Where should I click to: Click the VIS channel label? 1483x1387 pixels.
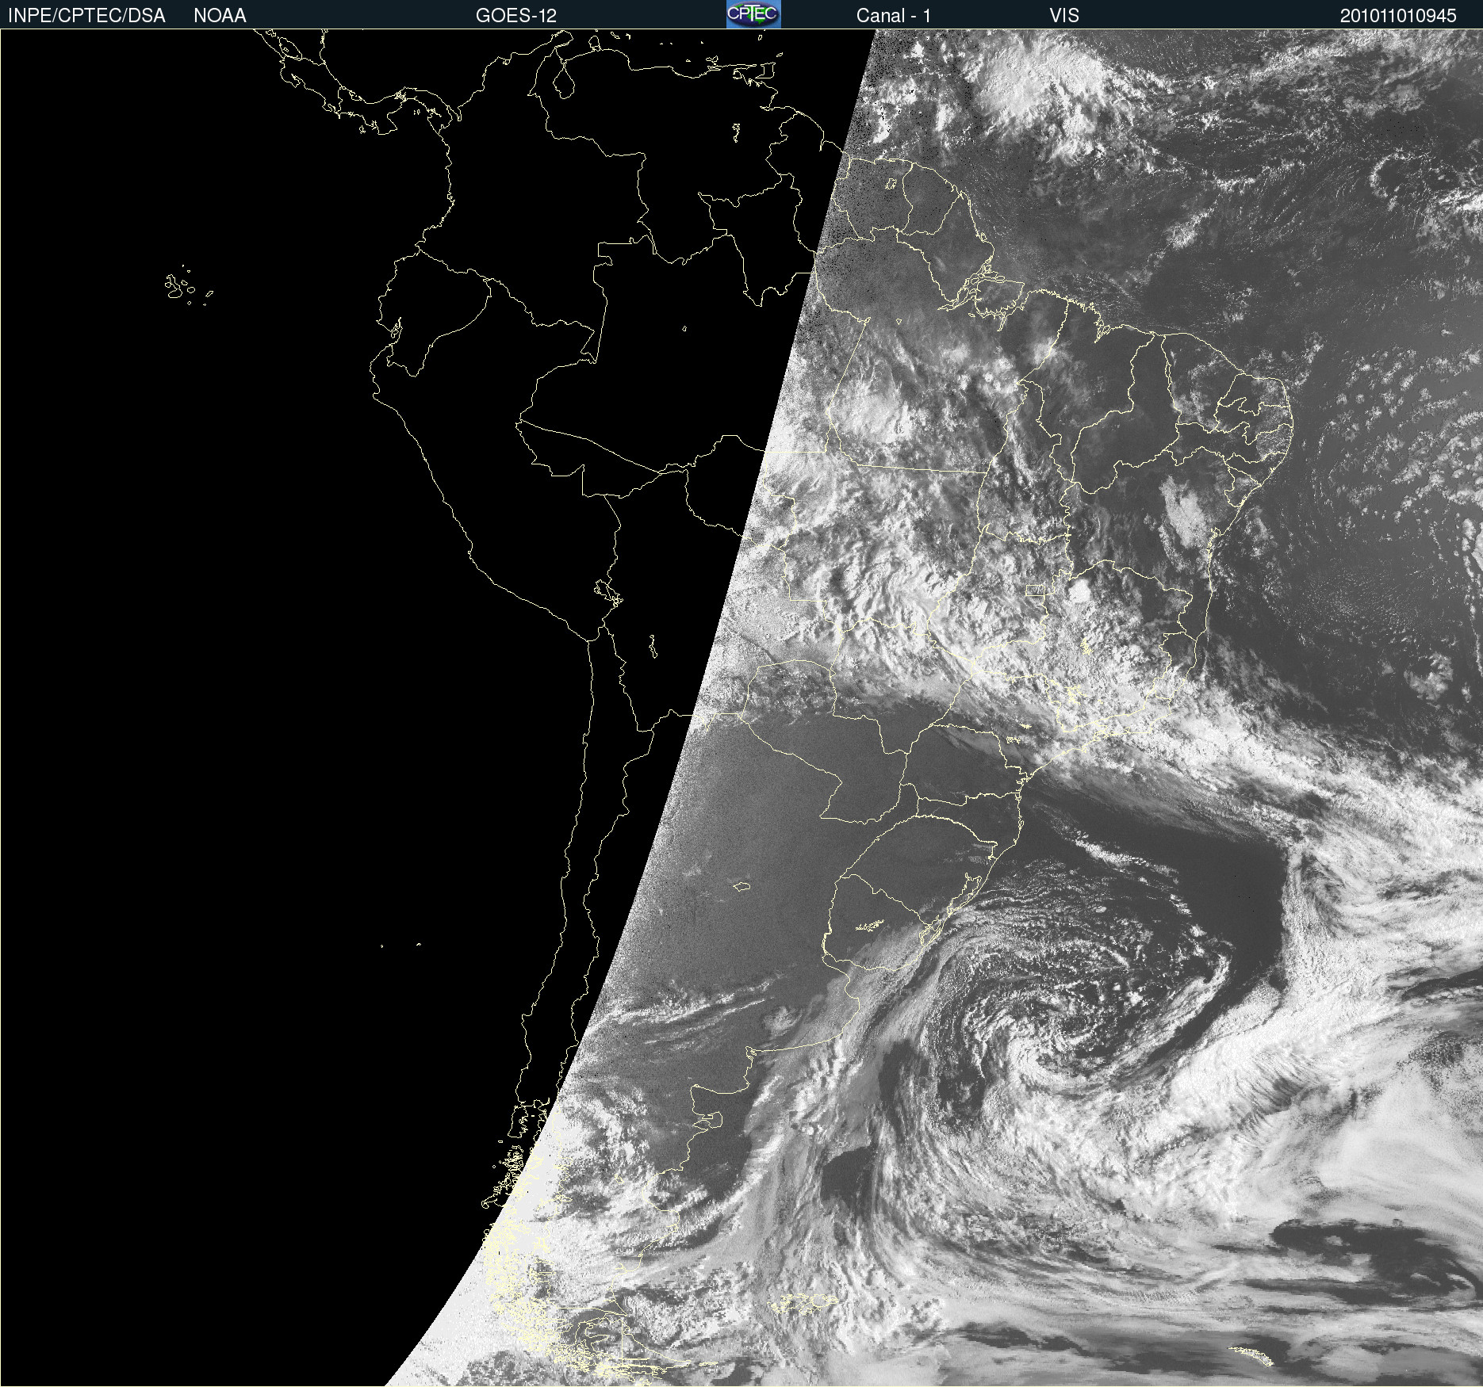pos(1064,16)
